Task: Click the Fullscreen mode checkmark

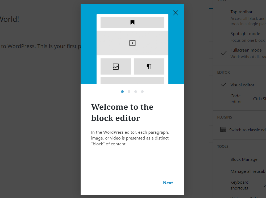Action: pyautogui.click(x=224, y=53)
